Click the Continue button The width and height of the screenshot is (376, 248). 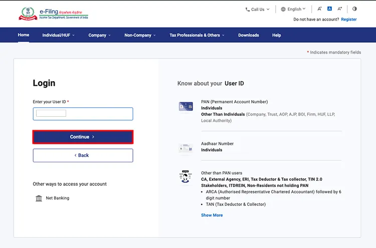coord(83,137)
